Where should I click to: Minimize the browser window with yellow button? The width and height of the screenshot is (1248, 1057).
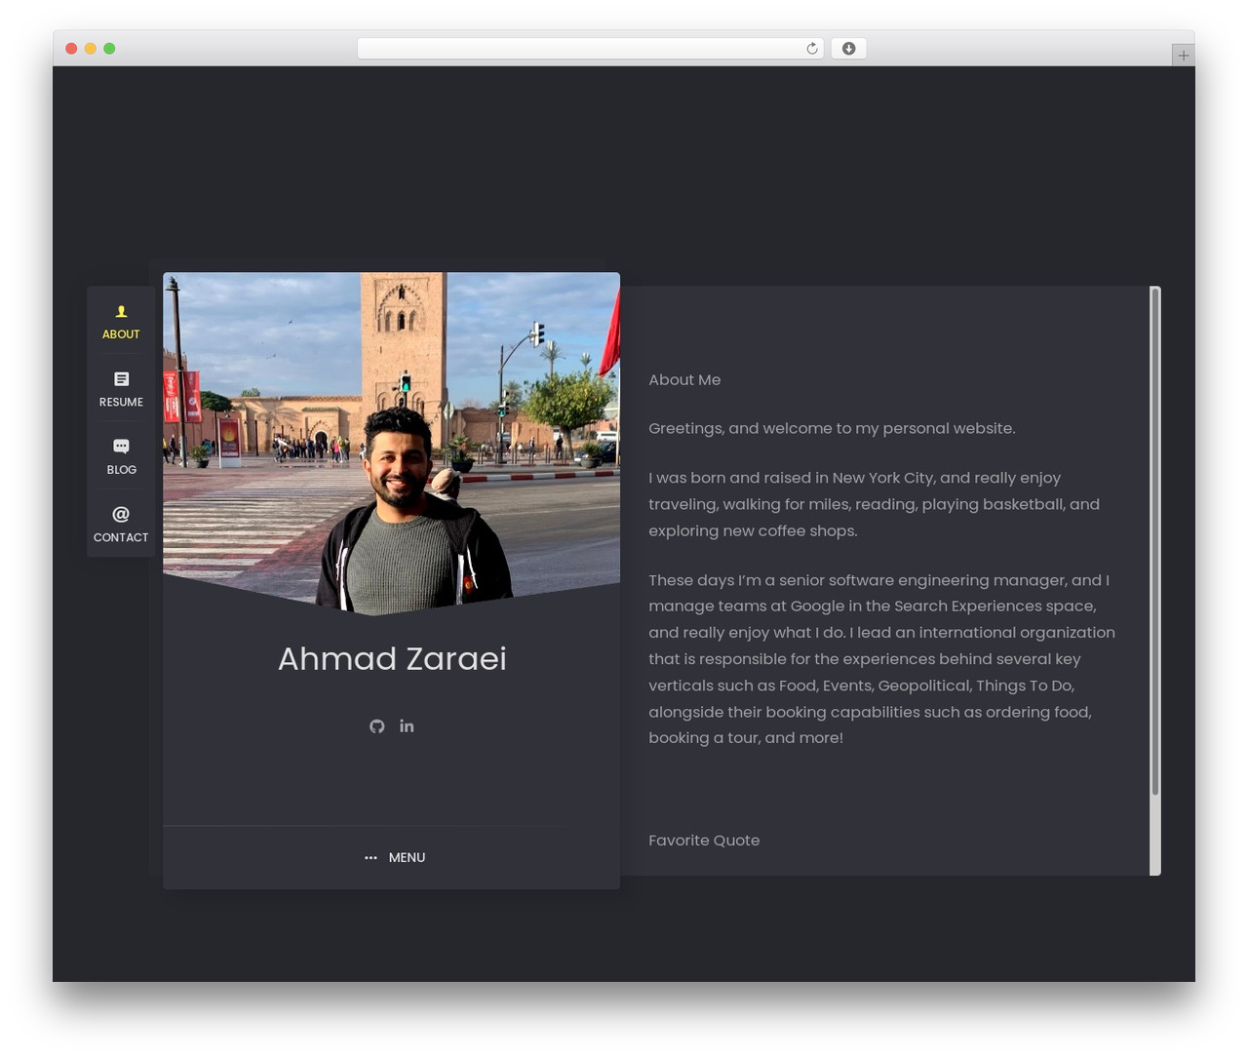[91, 49]
